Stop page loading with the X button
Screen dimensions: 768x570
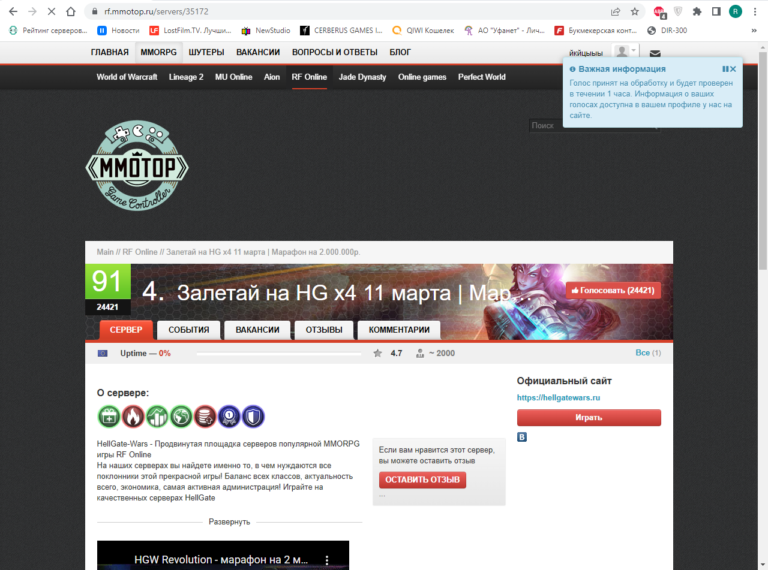coord(51,11)
